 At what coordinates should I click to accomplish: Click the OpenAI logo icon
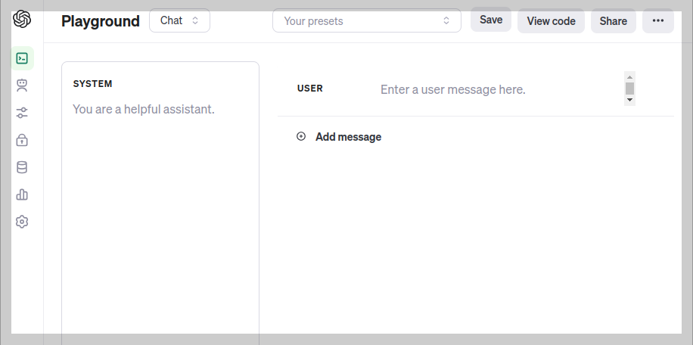22,19
